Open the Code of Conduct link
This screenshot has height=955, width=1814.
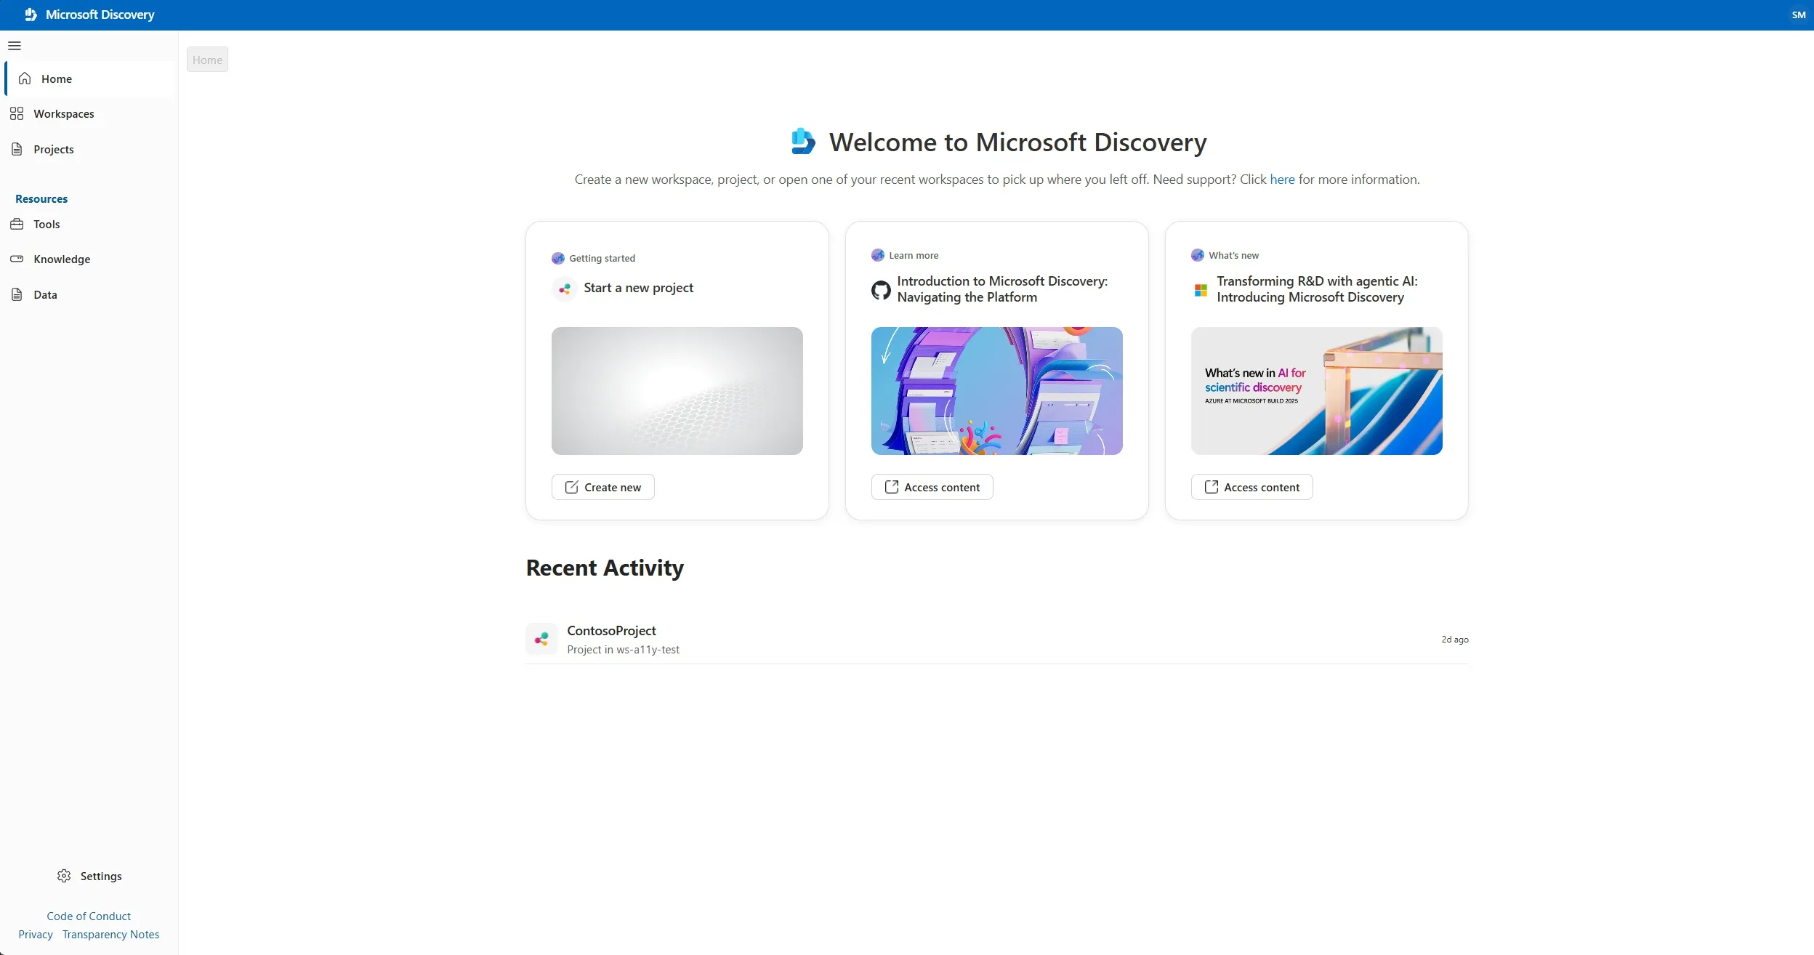89,916
